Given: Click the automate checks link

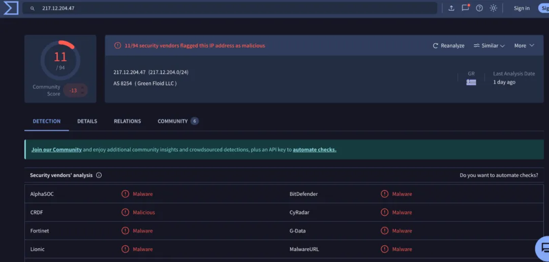Looking at the screenshot, I should (314, 150).
